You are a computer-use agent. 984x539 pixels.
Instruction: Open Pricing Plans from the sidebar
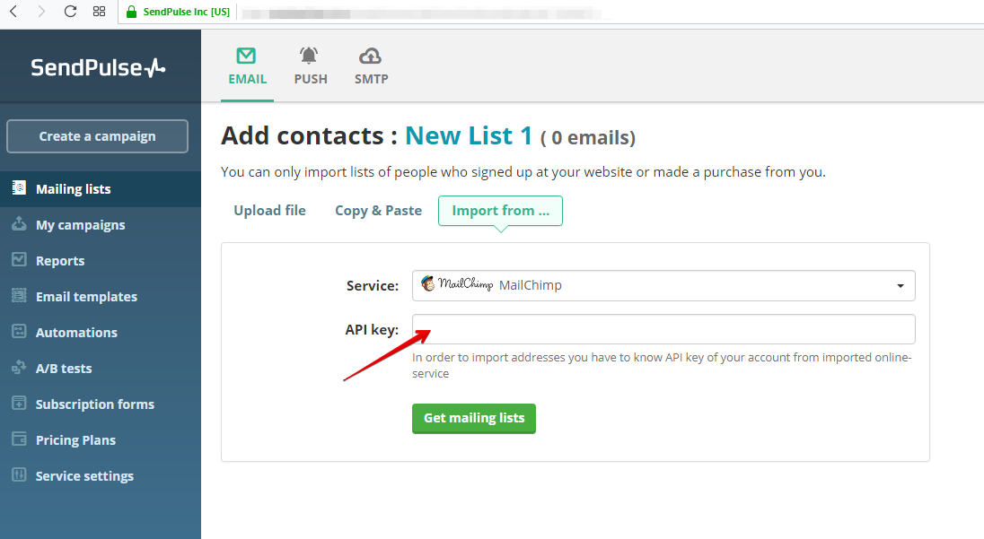point(75,440)
